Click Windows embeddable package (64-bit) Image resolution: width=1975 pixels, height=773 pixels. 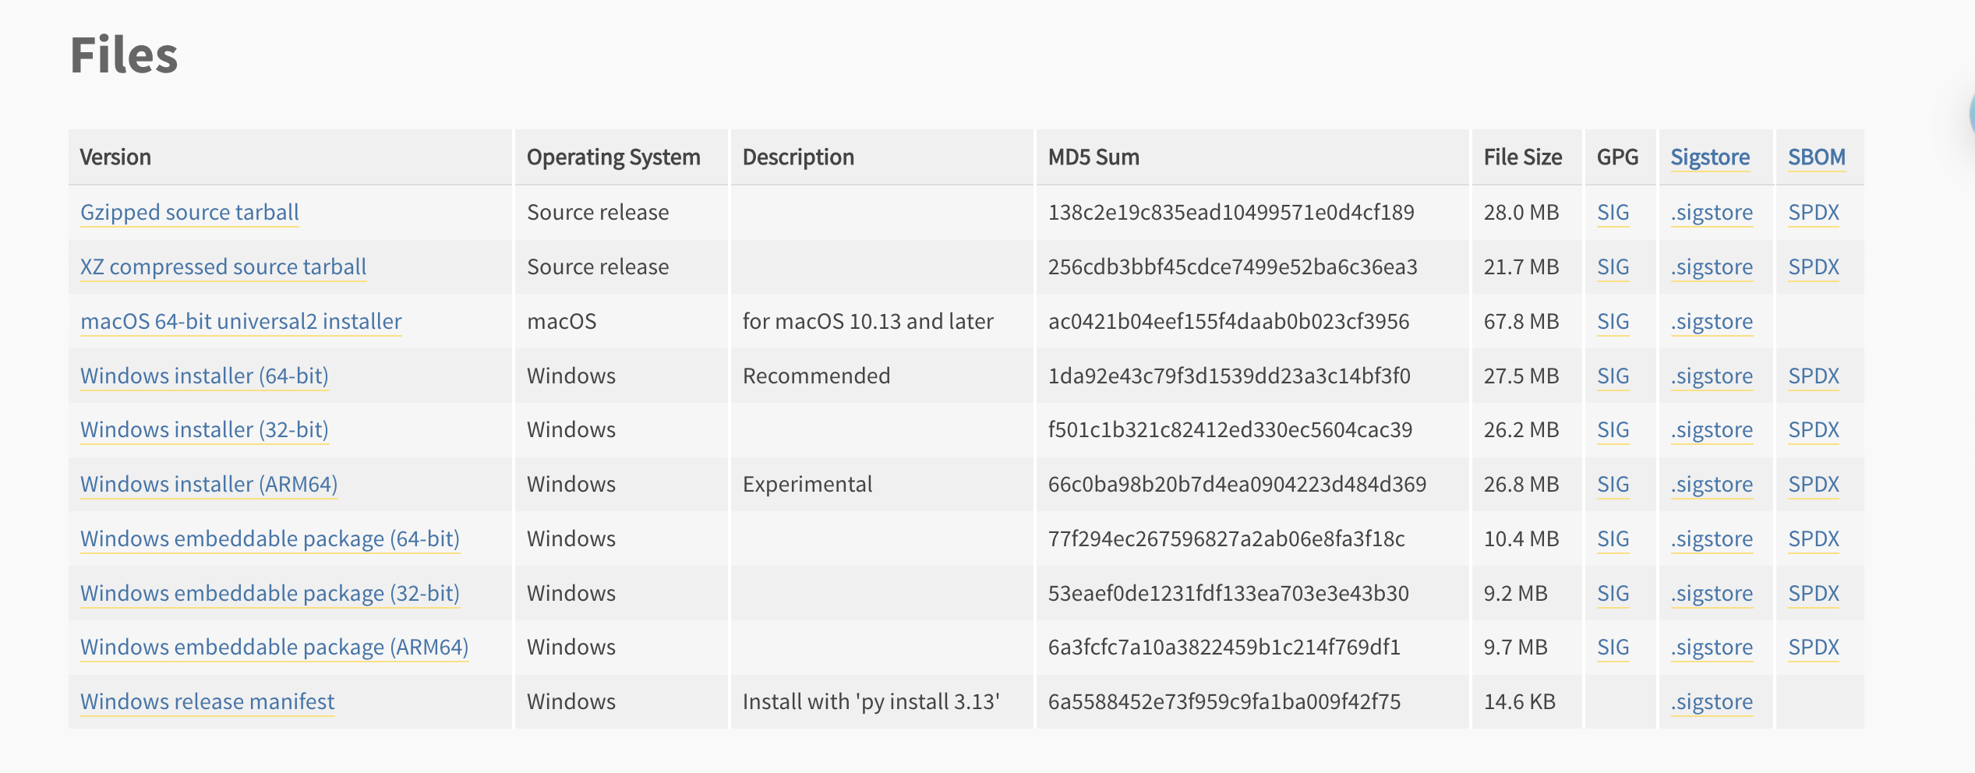270,538
